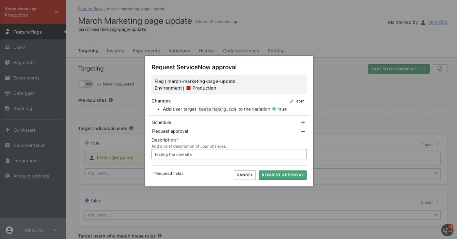Expand the Spree demo app environment switcher
Viewport: 457px width, 239px height.
[x=56, y=12]
